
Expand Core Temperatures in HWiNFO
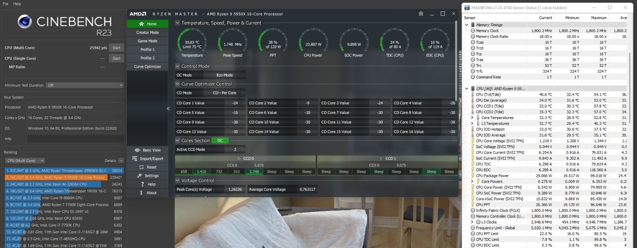[472, 118]
